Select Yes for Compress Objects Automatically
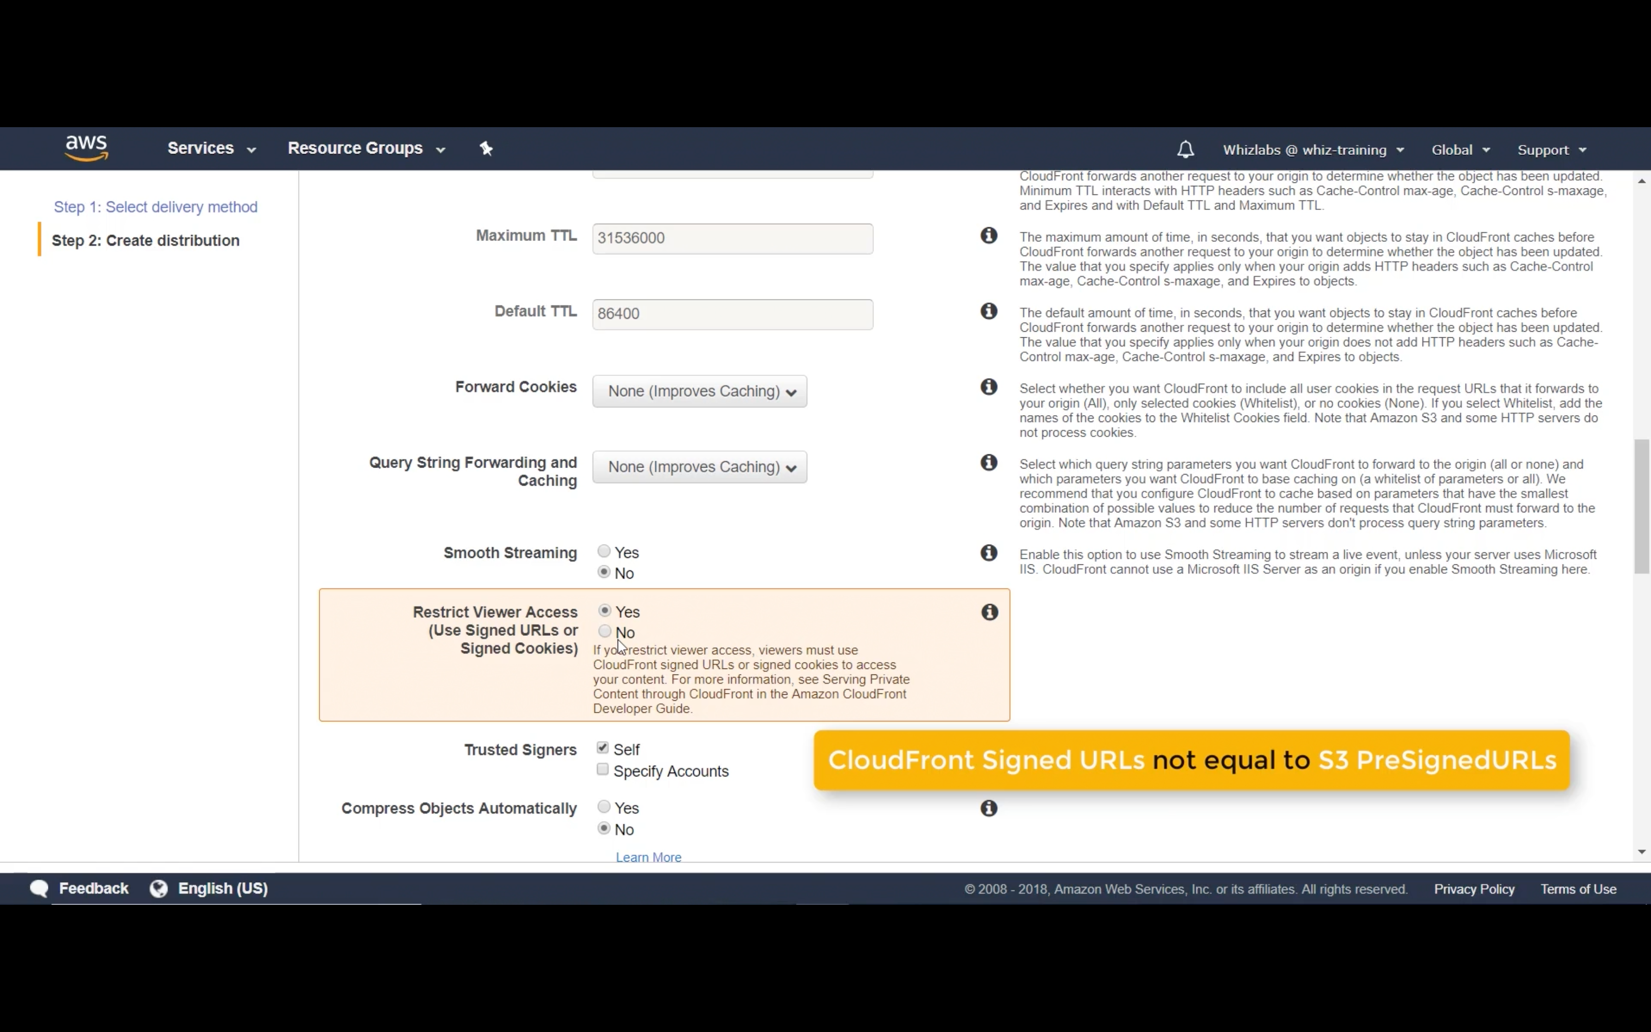The height and width of the screenshot is (1032, 1651). point(604,807)
